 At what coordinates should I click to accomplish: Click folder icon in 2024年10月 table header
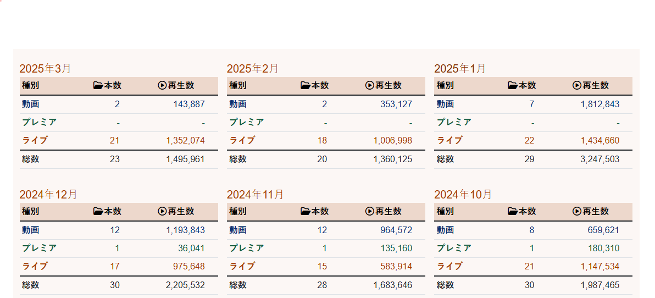click(513, 212)
